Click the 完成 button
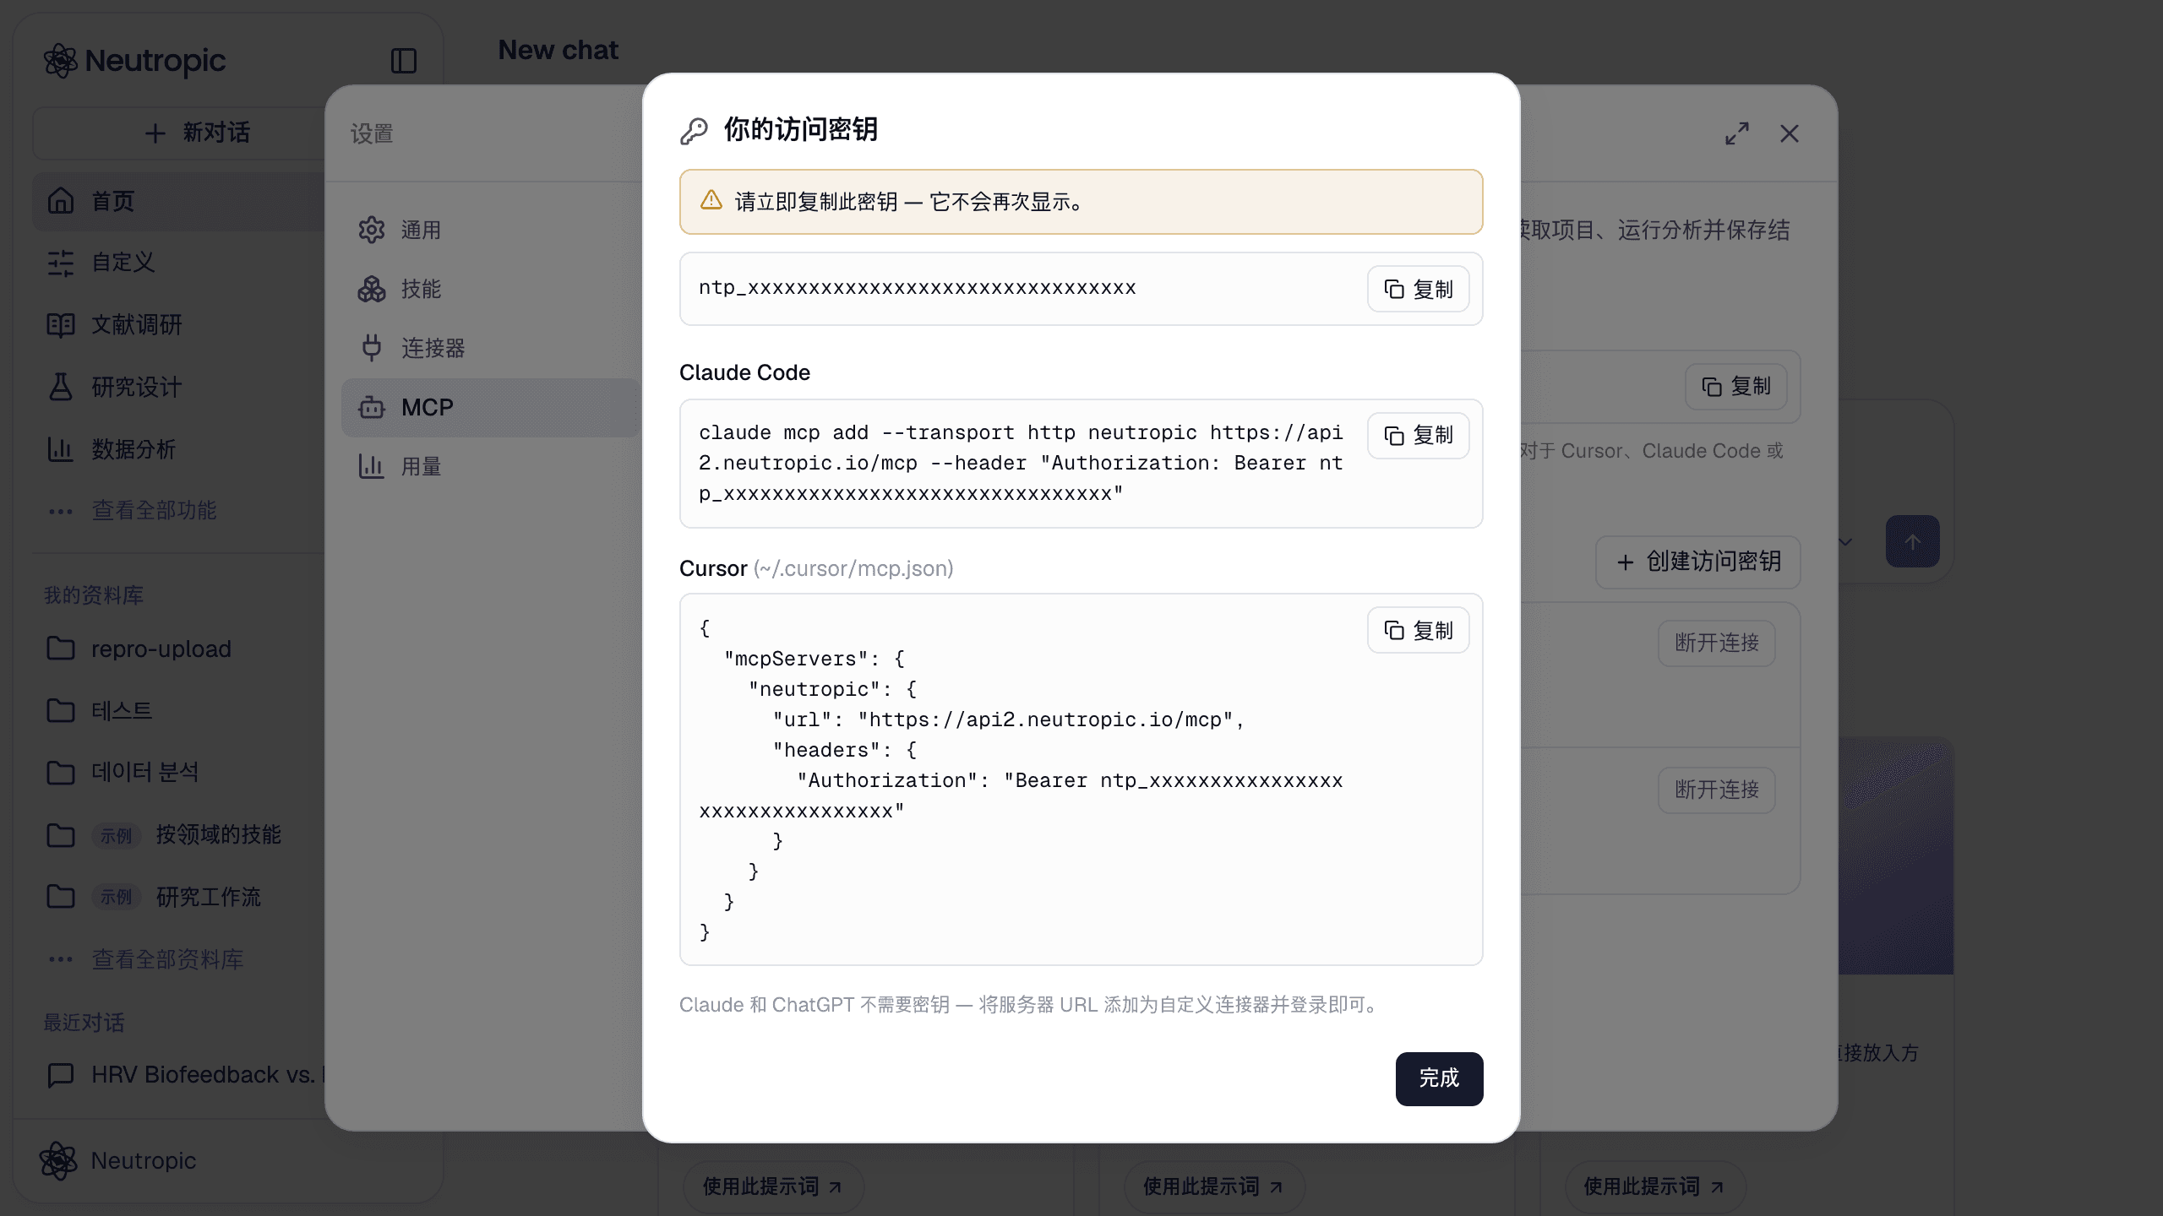 (x=1439, y=1078)
